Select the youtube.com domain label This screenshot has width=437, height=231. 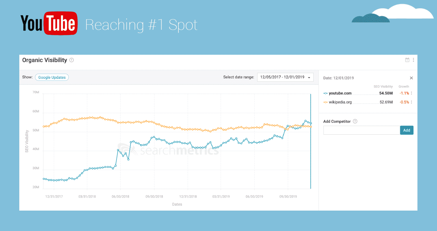(340, 93)
